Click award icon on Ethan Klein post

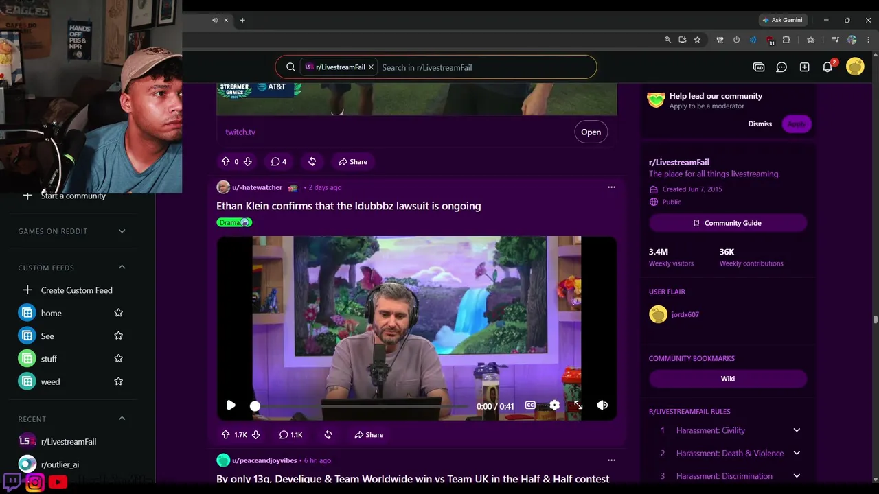click(328, 435)
